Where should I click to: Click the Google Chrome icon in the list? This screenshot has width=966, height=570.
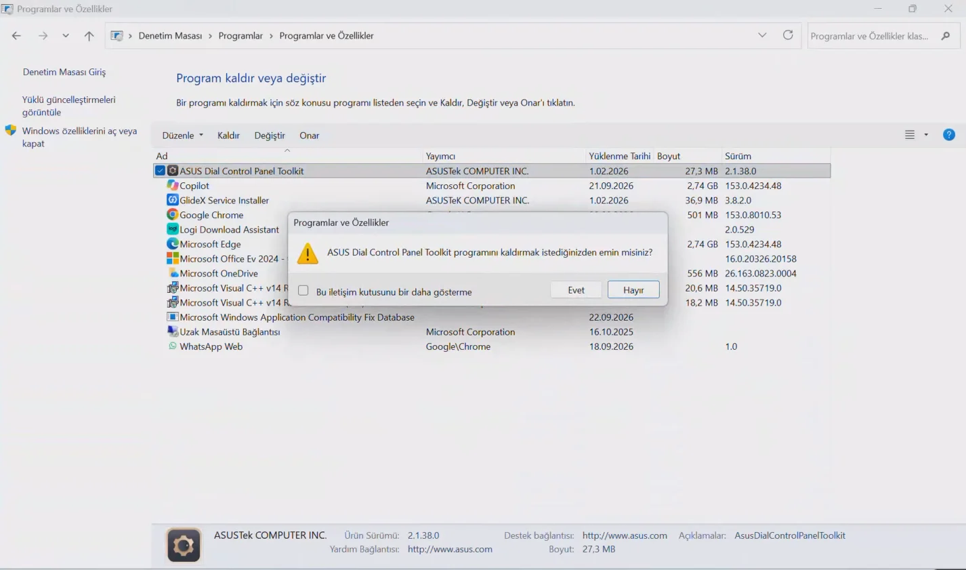(173, 215)
